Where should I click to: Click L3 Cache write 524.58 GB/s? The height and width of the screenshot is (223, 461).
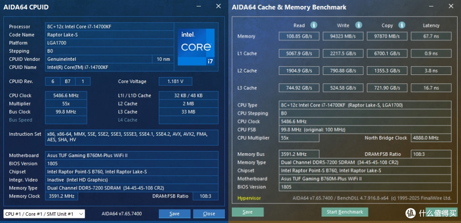pyautogui.click(x=343, y=88)
